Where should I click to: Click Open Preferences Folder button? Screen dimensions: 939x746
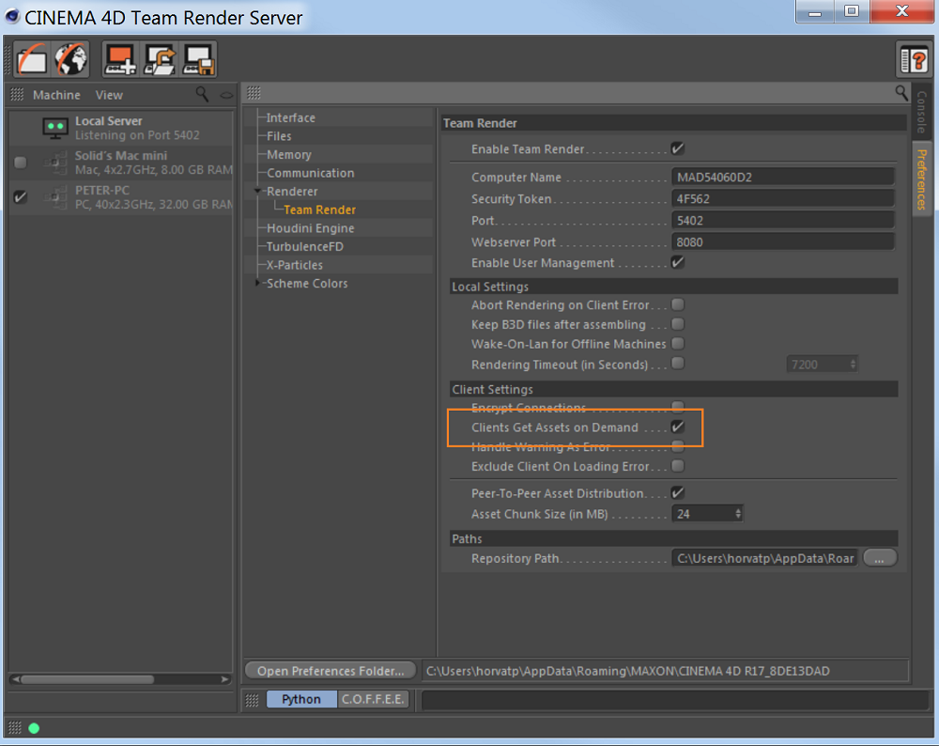(331, 671)
